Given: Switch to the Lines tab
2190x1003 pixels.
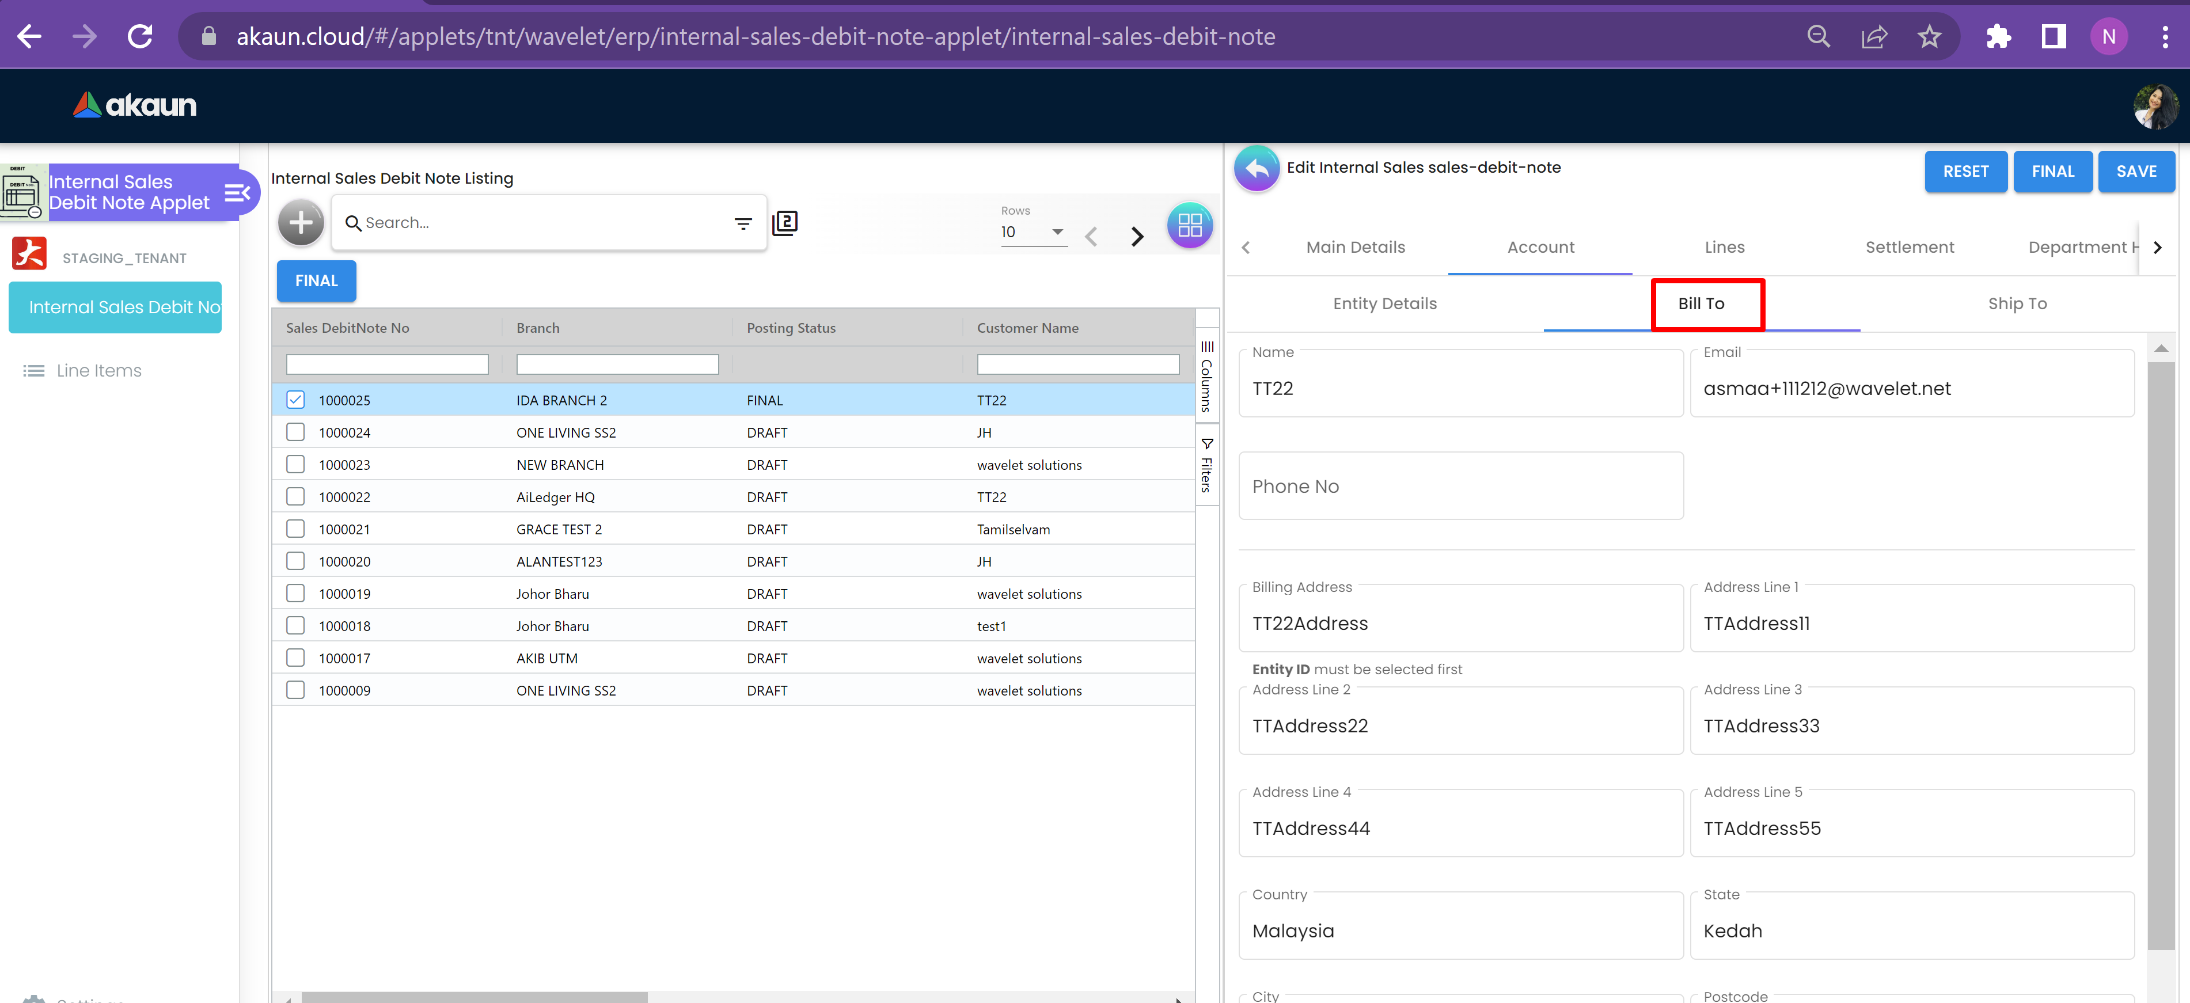Looking at the screenshot, I should (1724, 248).
